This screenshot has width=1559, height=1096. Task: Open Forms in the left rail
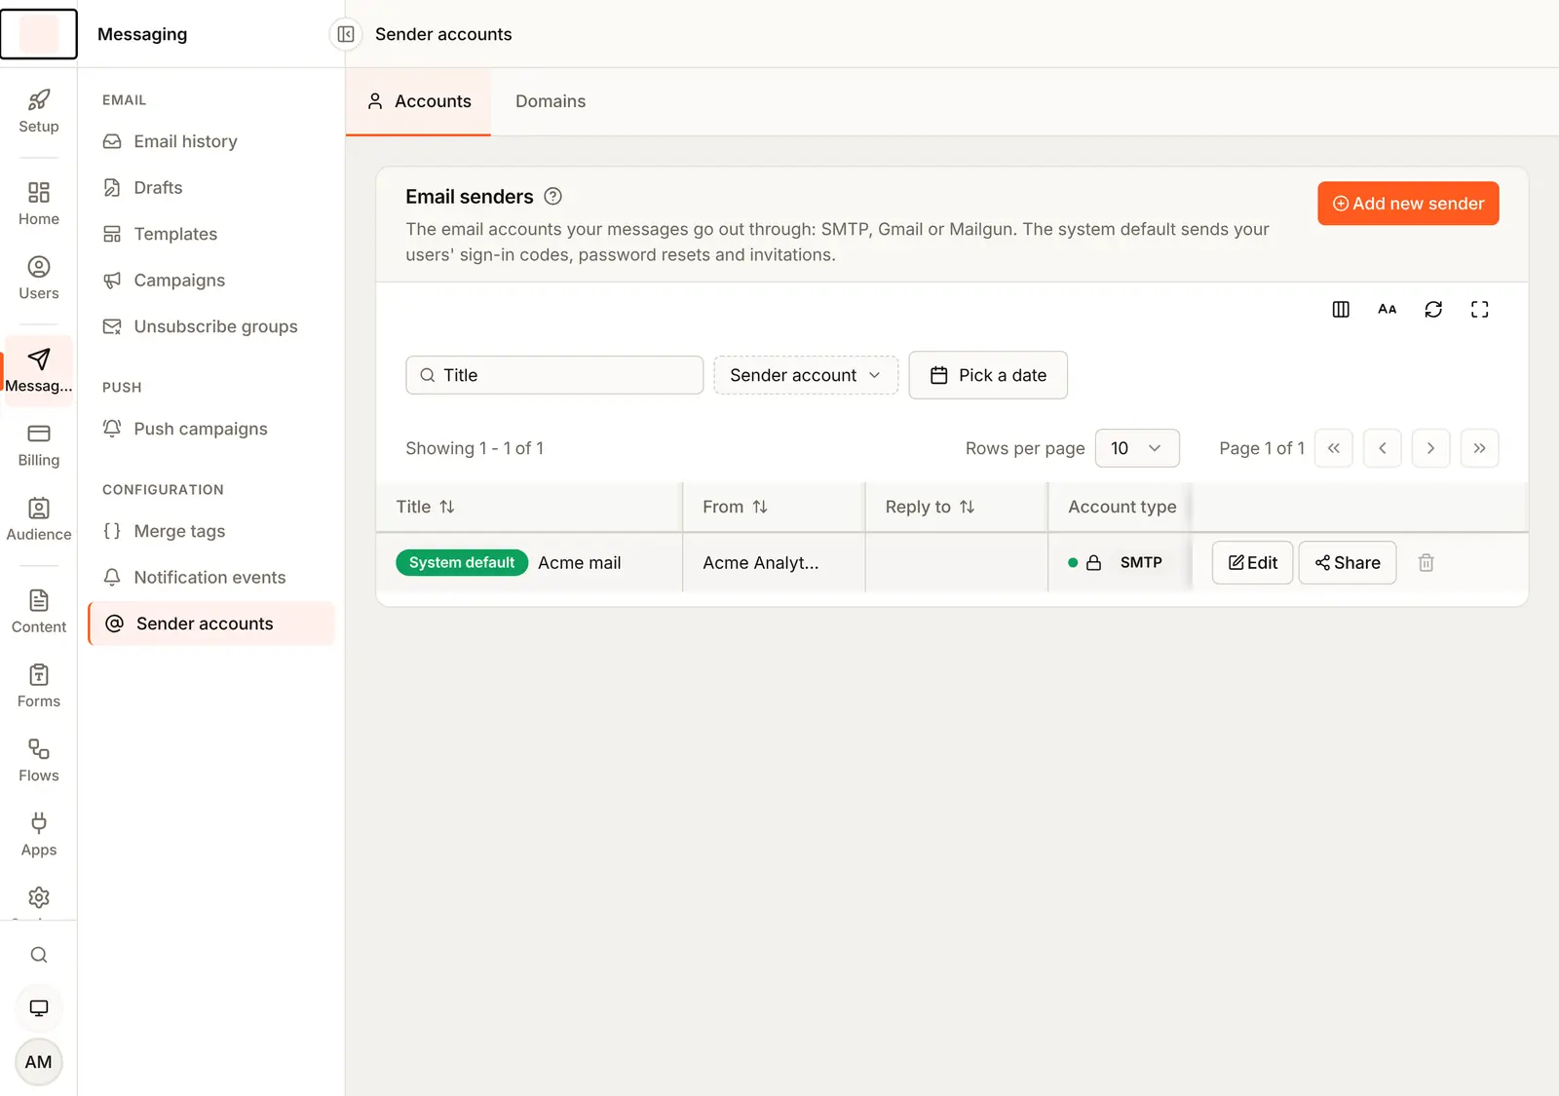click(x=39, y=686)
